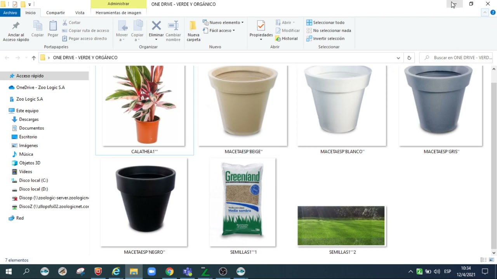
Task: Open the Copiar a dropdown
Action: (x=137, y=31)
